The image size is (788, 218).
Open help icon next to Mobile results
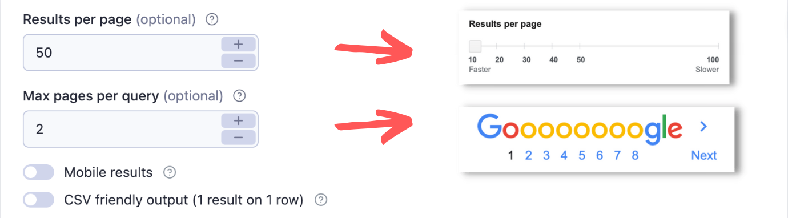pos(170,172)
